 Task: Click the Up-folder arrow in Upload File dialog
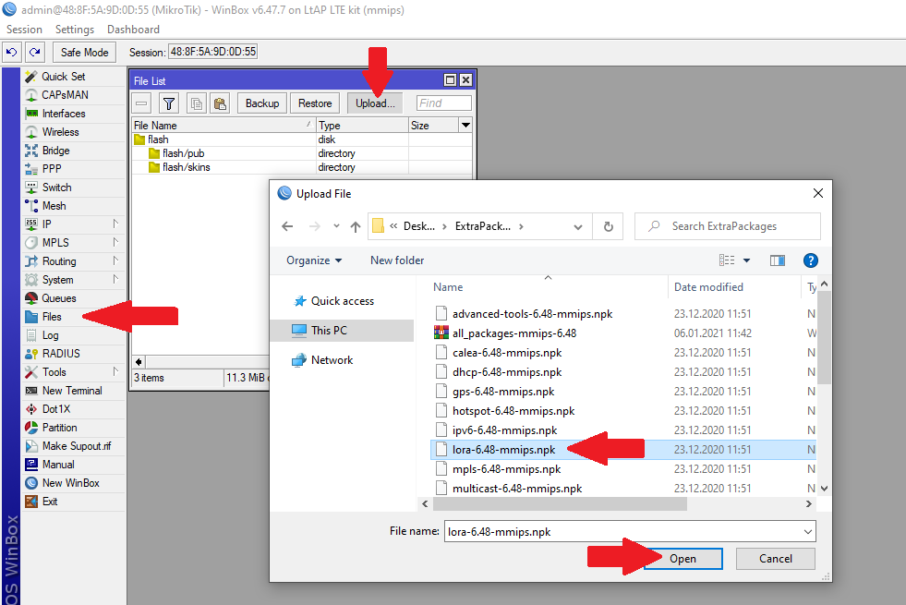[356, 226]
